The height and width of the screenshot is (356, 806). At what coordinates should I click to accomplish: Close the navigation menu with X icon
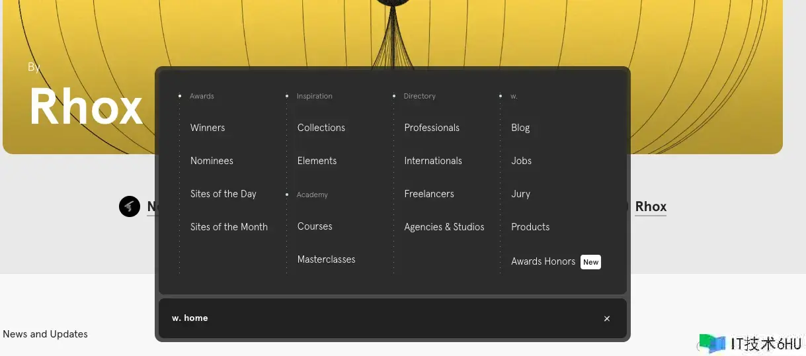606,319
